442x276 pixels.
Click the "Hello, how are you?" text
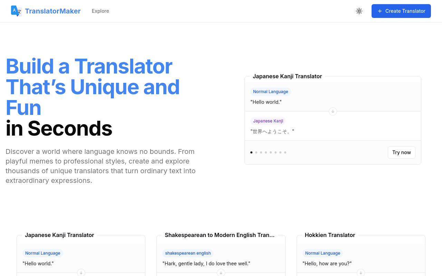(327, 264)
